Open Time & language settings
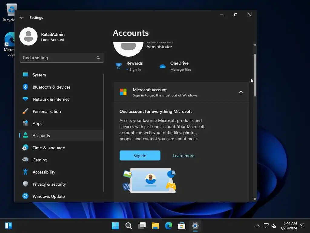 [61, 148]
